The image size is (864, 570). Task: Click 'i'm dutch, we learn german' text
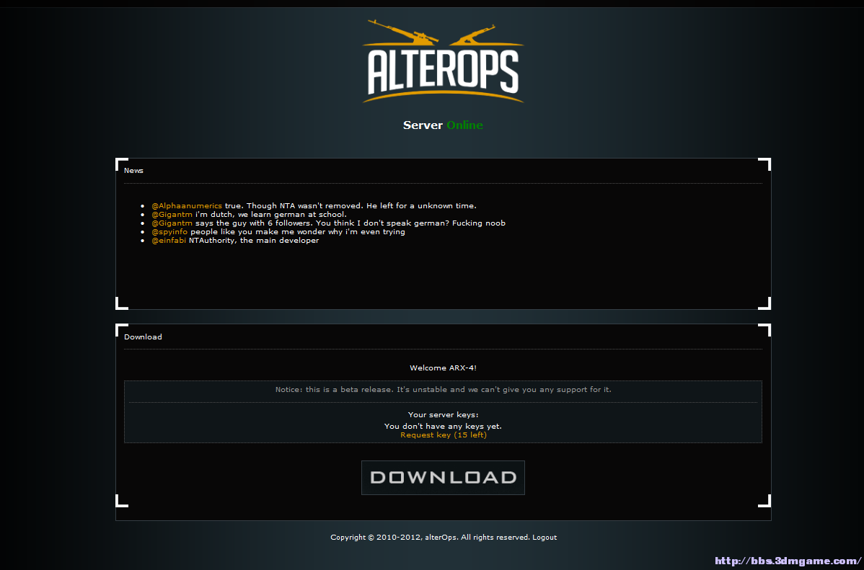click(271, 214)
